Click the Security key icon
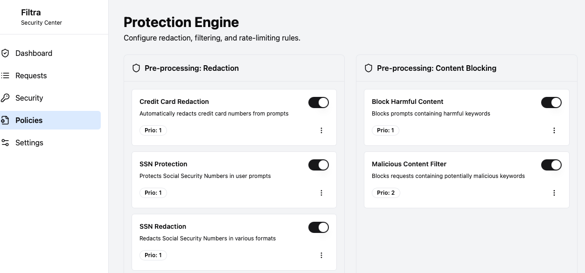The height and width of the screenshot is (273, 585). point(5,98)
